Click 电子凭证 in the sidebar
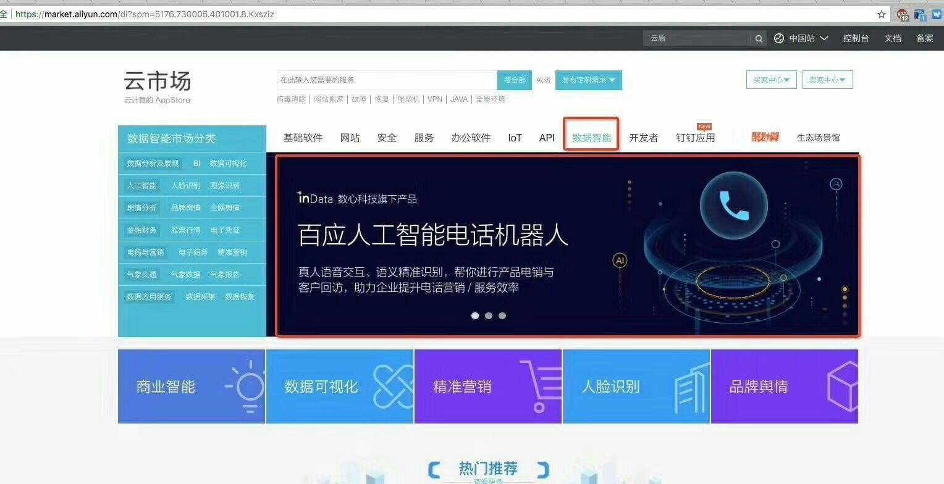Screen dimensions: 944x484 pos(225,230)
